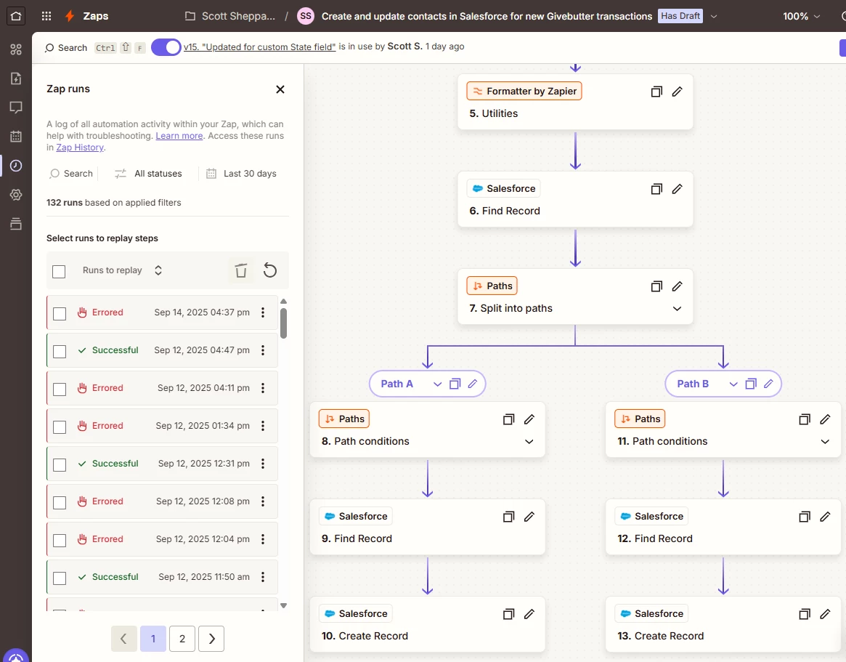
Task: Duplicate Path B with copy icon
Action: tap(750, 384)
